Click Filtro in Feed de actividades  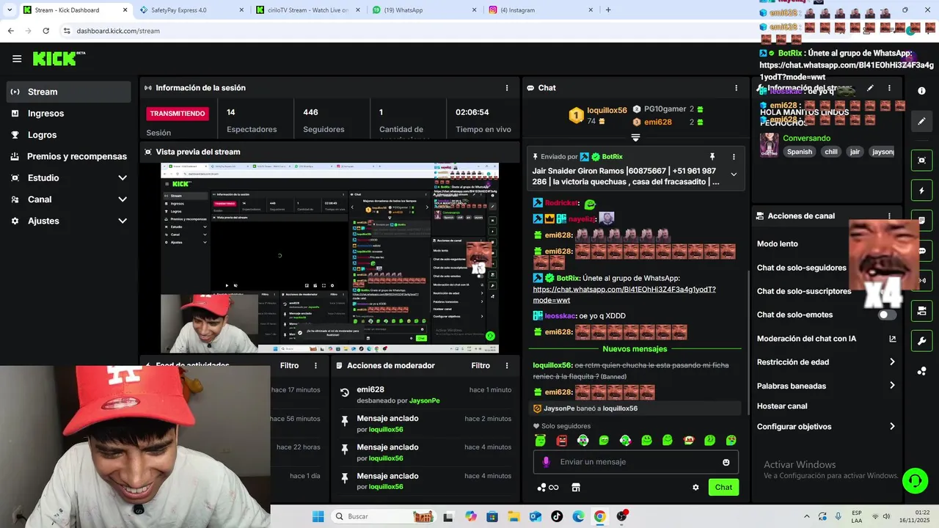point(290,365)
